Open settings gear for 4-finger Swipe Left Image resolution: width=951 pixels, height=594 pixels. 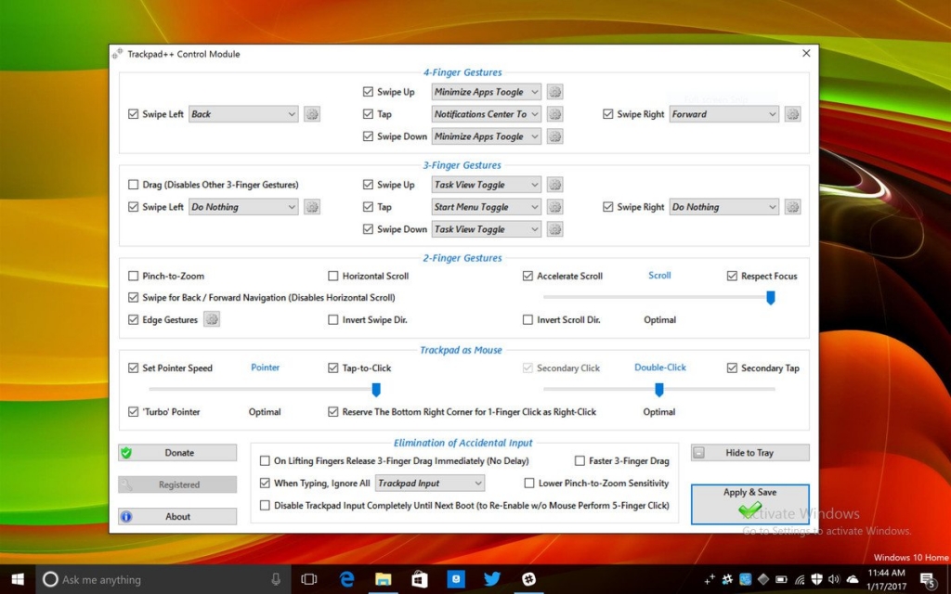tap(312, 114)
